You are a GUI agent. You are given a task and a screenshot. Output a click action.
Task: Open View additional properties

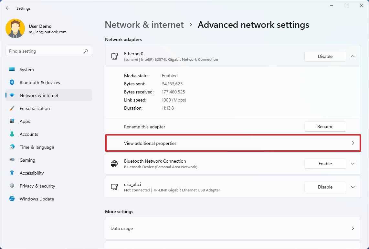pyautogui.click(x=233, y=143)
